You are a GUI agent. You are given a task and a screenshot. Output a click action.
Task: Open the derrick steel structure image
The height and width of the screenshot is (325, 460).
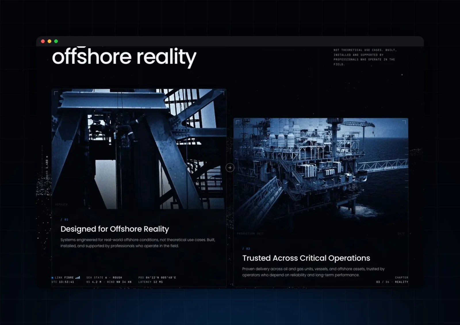(139, 149)
